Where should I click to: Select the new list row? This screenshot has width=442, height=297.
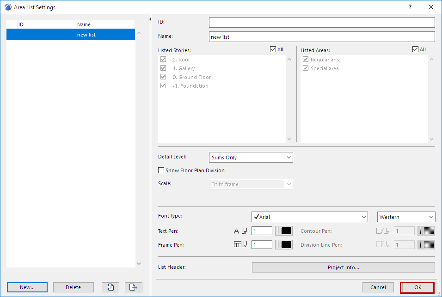(x=71, y=35)
